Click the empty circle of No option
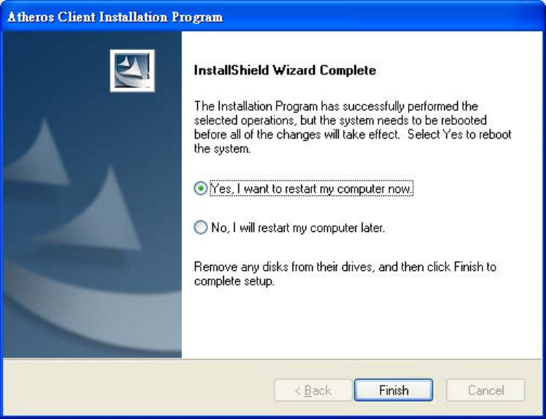The width and height of the screenshot is (546, 419). (201, 228)
